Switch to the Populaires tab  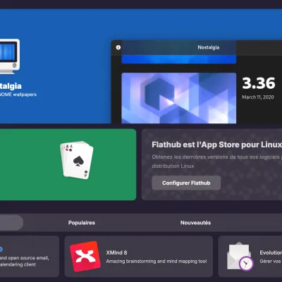[x=82, y=223]
